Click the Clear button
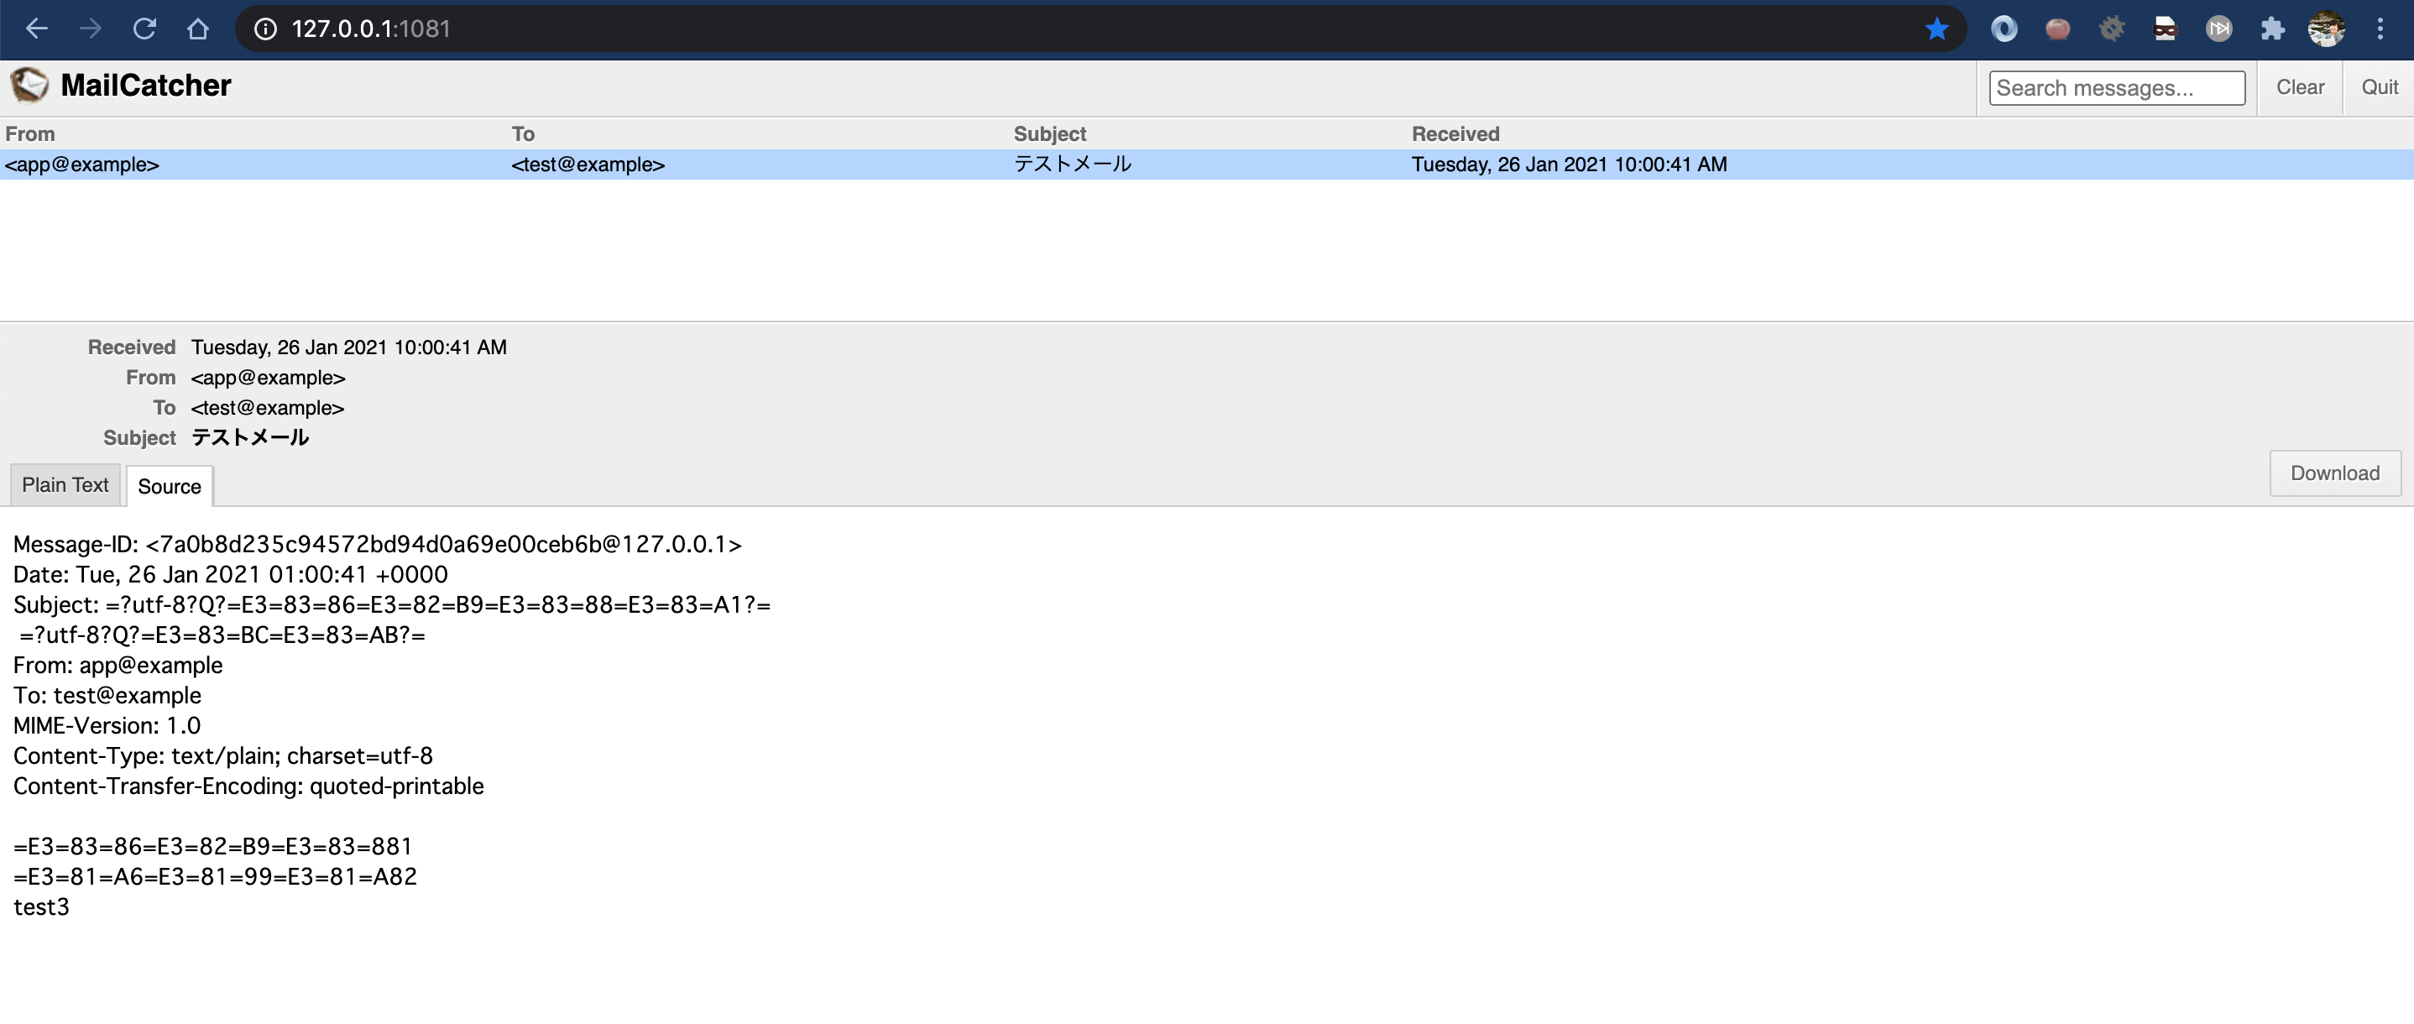Image resolution: width=2414 pixels, height=1024 pixels. pyautogui.click(x=2300, y=87)
